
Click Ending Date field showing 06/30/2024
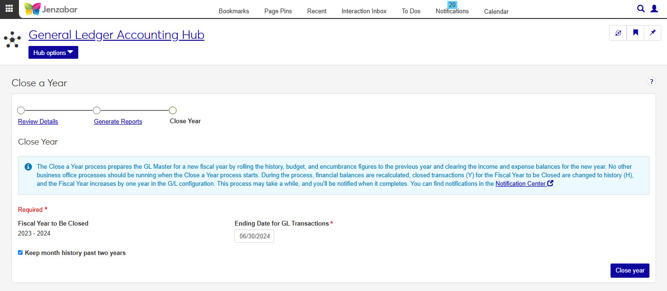click(x=254, y=236)
